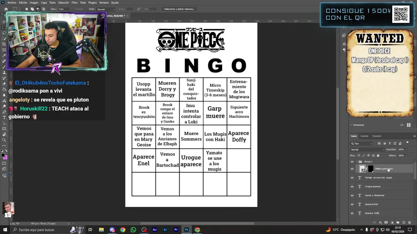
Task: Open the Tipo layer filter dropdown
Action: pos(362,143)
